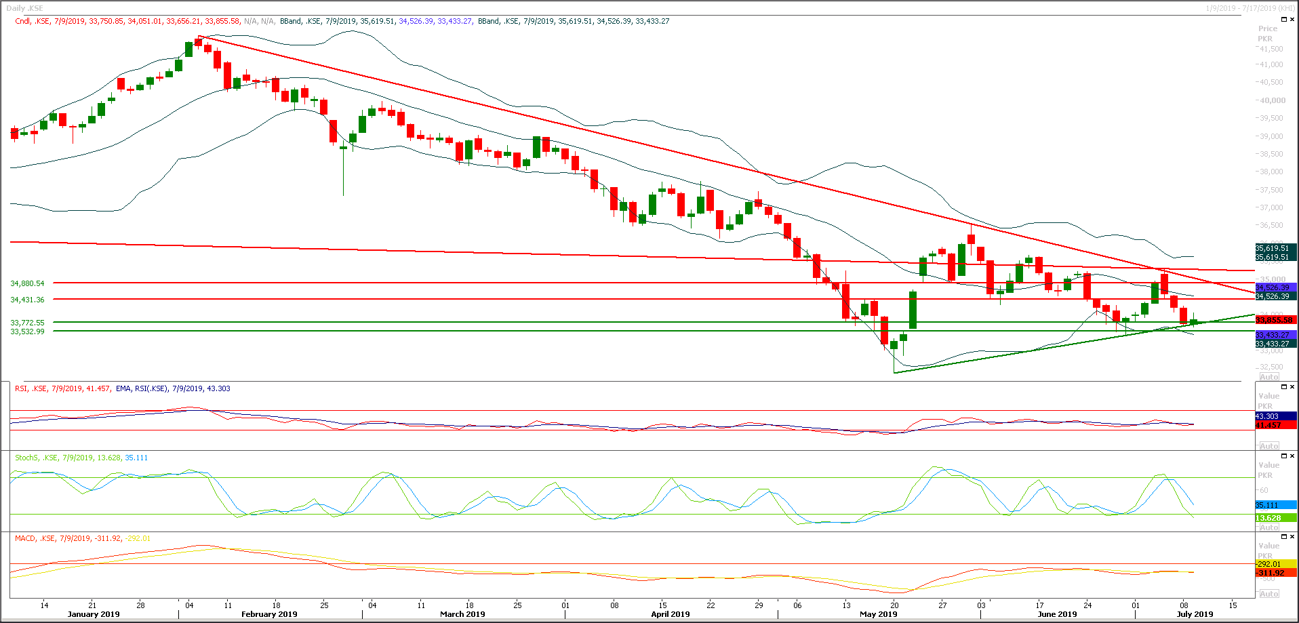
Task: Click the Daily (.KSE) title bar
Action: pos(24,7)
